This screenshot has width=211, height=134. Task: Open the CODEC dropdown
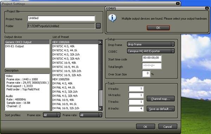[151, 51]
